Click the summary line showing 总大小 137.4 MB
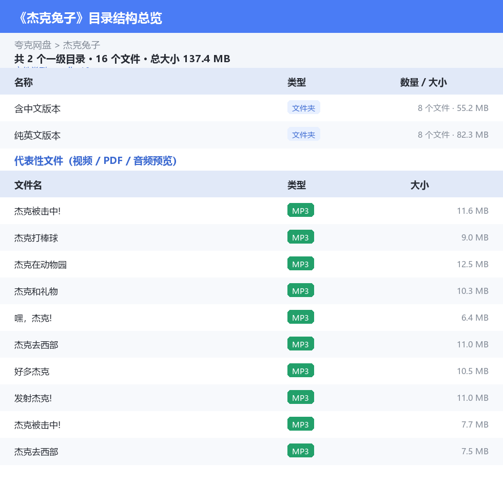Image resolution: width=503 pixels, height=481 pixels. [x=122, y=59]
